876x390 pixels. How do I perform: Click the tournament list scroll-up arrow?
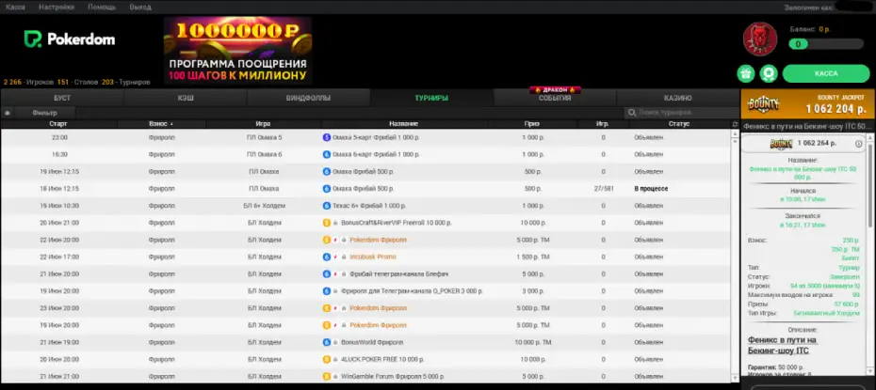click(735, 133)
